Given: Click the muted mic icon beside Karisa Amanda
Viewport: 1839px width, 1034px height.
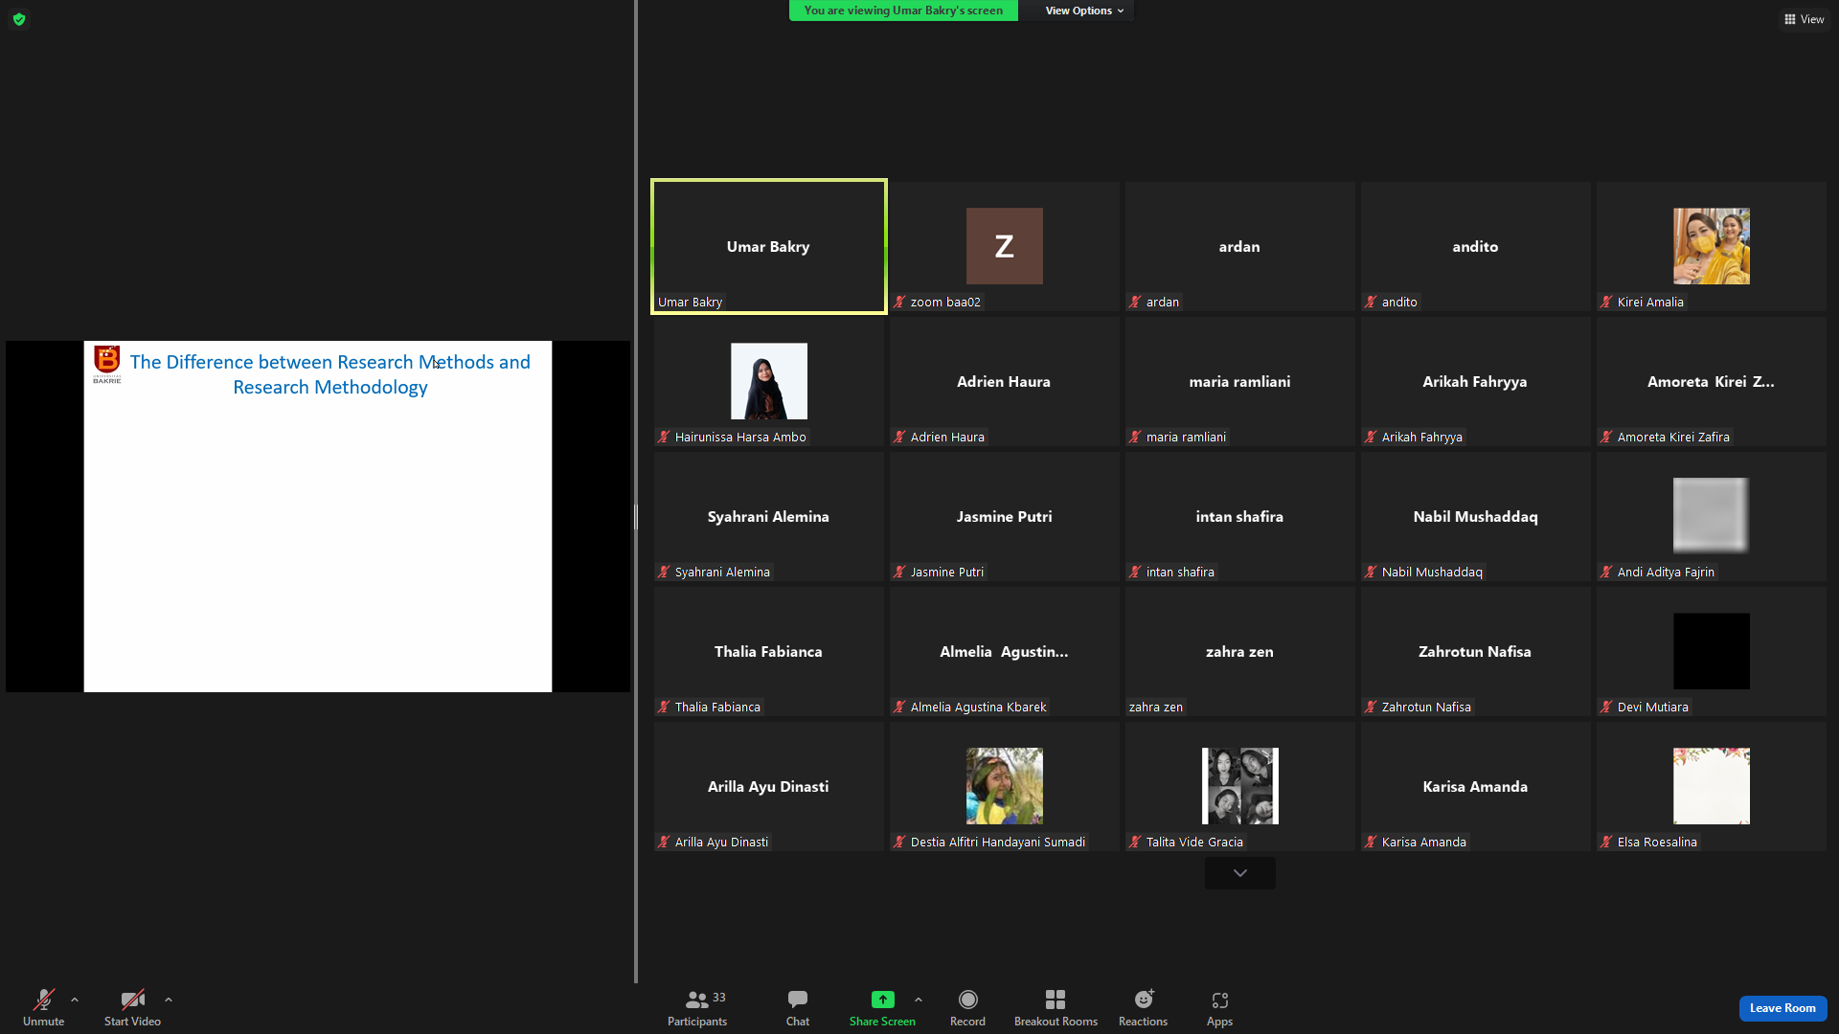Looking at the screenshot, I should coord(1371,843).
